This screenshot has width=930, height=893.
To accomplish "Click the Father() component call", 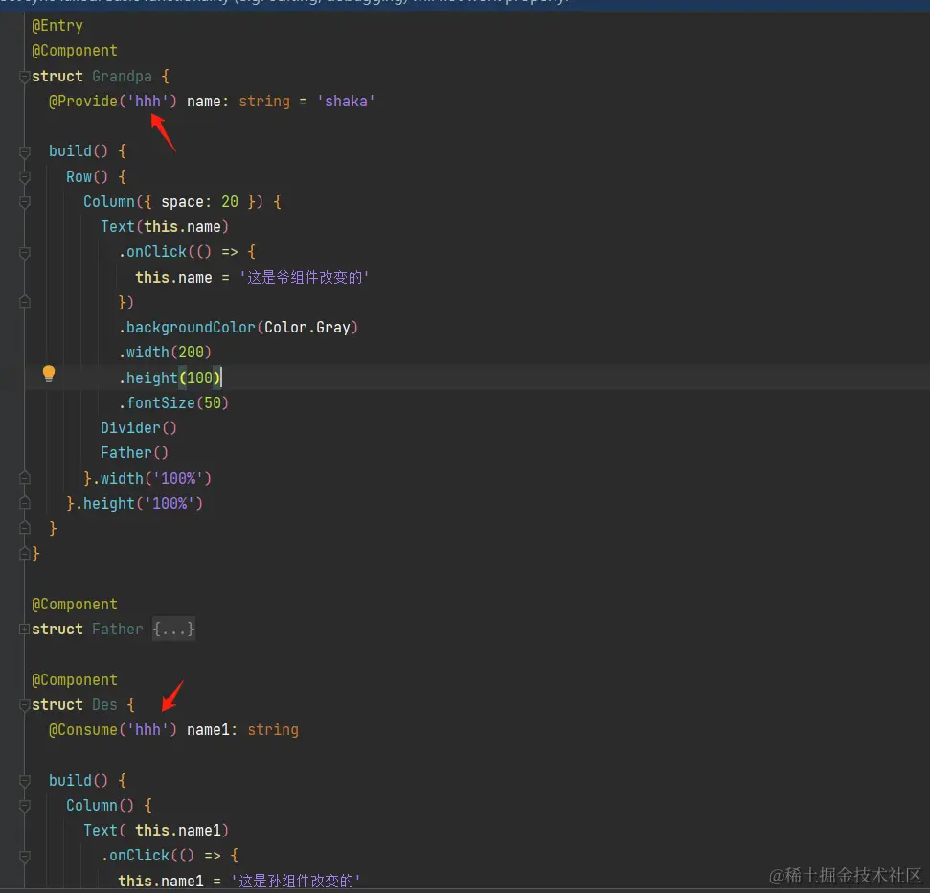I will 135,453.
